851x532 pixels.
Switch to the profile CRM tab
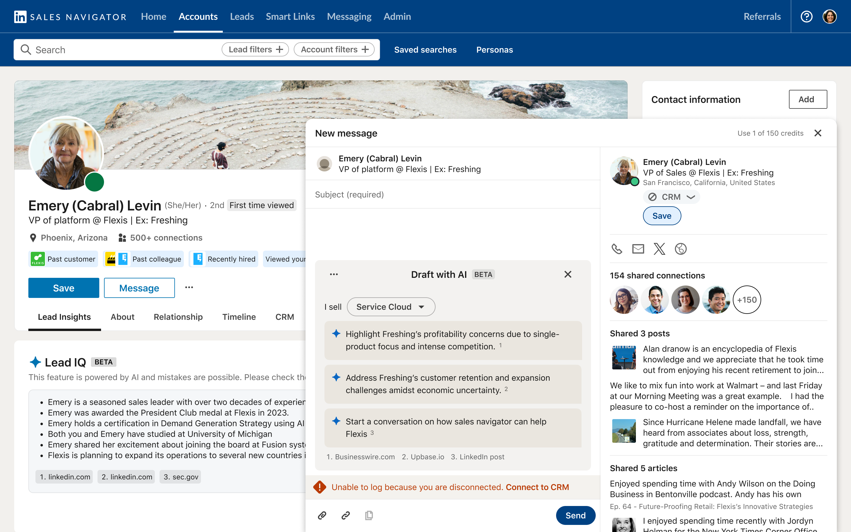click(x=285, y=317)
